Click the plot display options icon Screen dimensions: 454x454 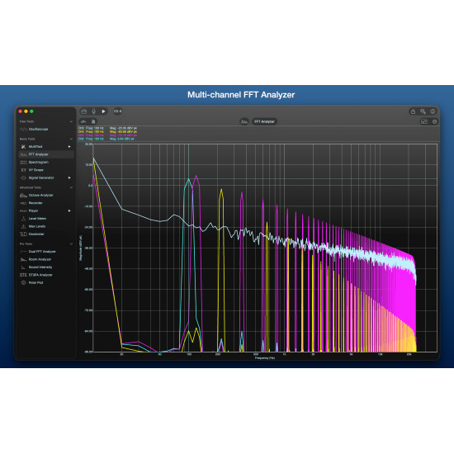(x=424, y=121)
